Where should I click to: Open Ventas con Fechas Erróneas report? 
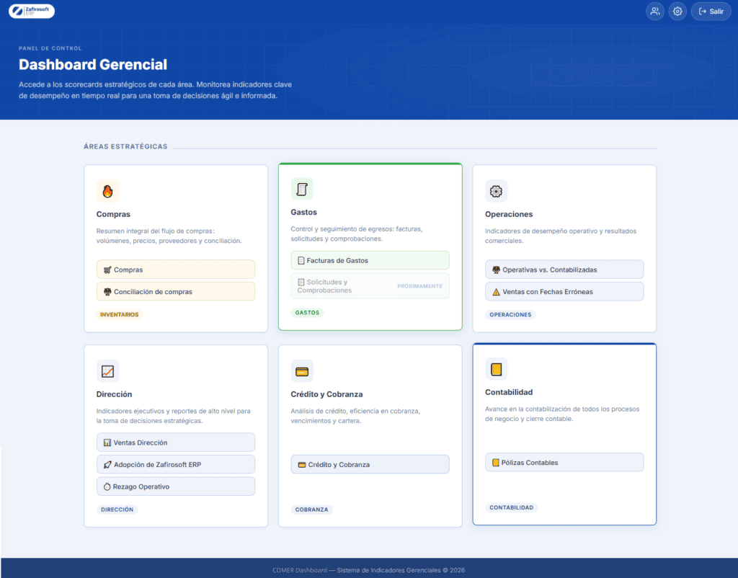coord(564,292)
